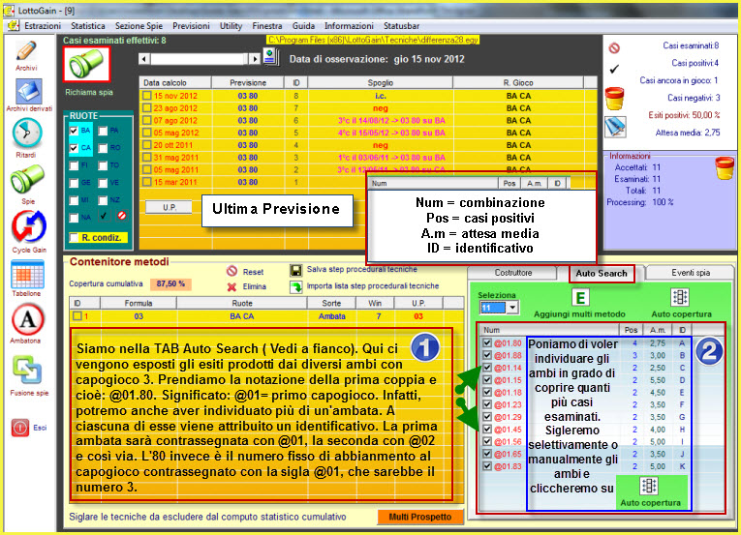Viewport: 741px width, 535px height.
Task: Click the red X Elimina icon
Action: (232, 286)
